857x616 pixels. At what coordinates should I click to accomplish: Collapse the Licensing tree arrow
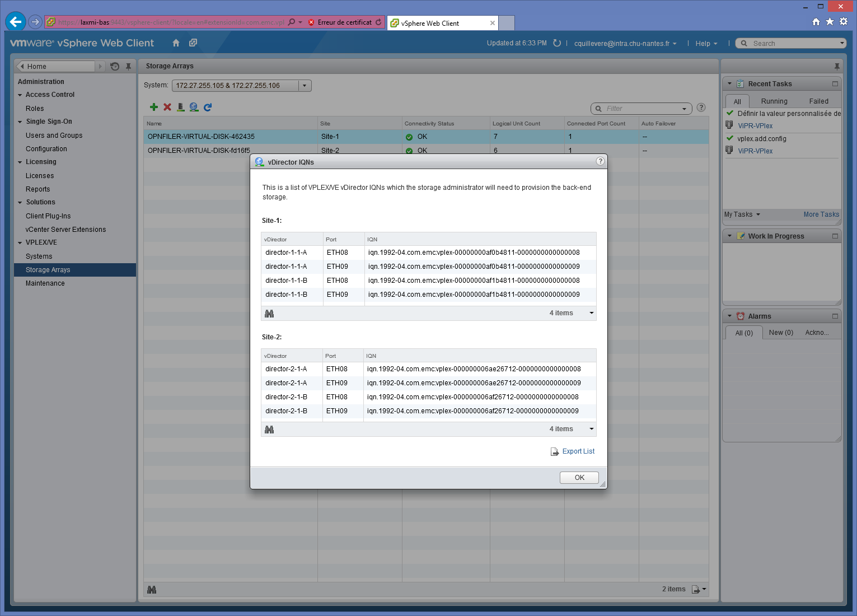[x=20, y=162]
